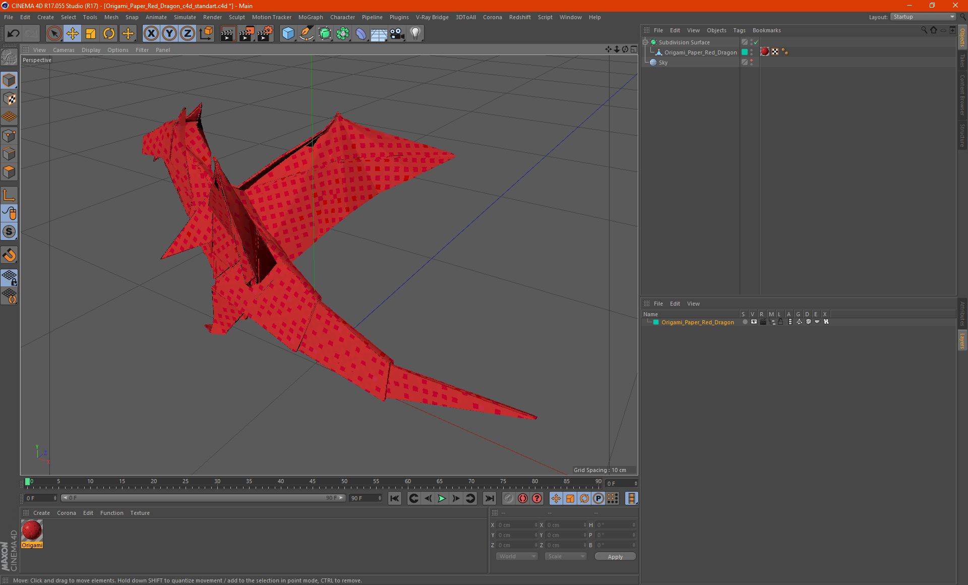This screenshot has height=585, width=968.
Task: Select the Rotate tool
Action: (109, 34)
